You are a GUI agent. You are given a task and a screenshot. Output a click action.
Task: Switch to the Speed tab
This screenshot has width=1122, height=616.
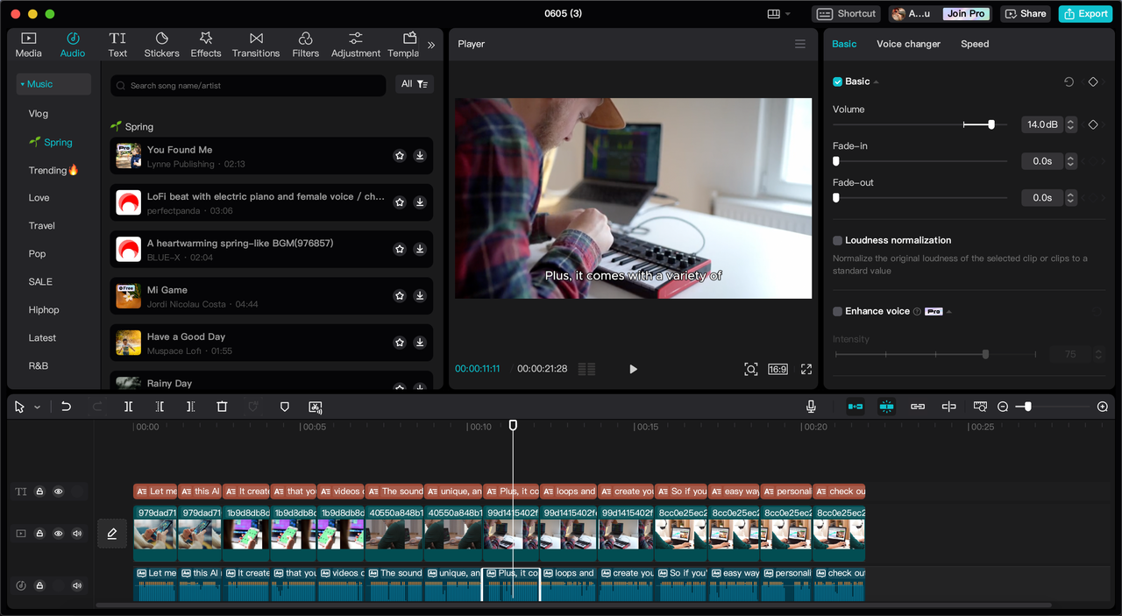pyautogui.click(x=975, y=44)
